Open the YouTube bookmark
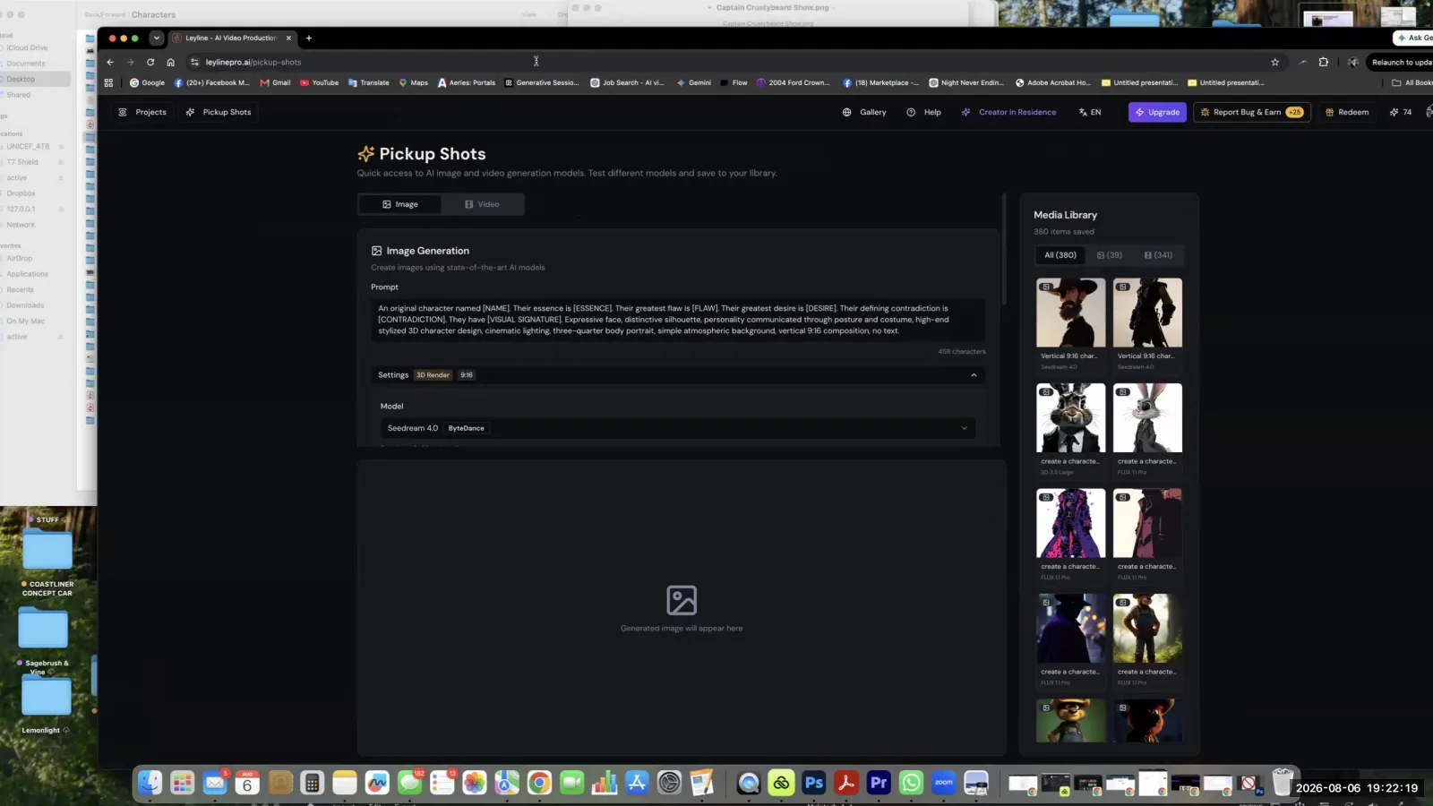 point(319,82)
